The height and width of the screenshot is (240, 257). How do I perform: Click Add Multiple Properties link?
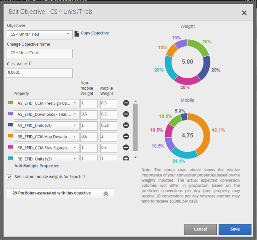[37, 166]
